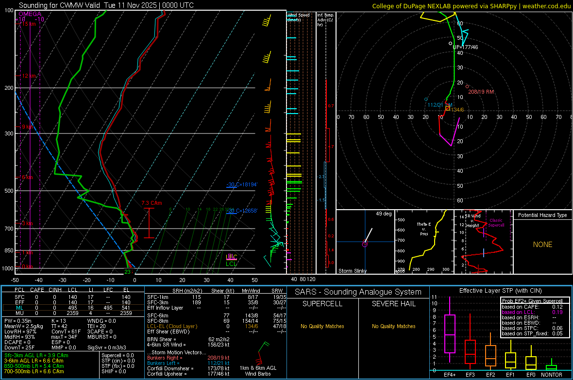Click the yellow LFC label on skew-T
The width and height of the screenshot is (573, 380).
pyautogui.click(x=232, y=257)
